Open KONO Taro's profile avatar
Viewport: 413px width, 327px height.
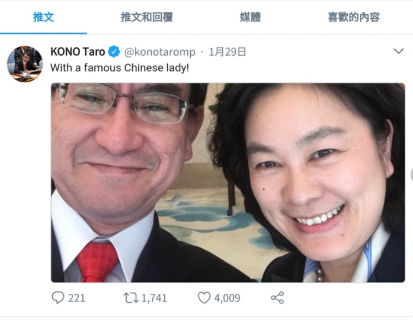click(24, 64)
